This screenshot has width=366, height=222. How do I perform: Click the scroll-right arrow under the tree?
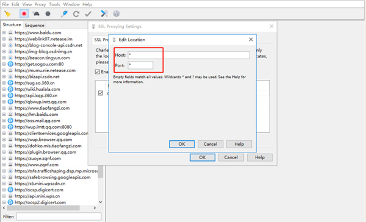click(95, 208)
